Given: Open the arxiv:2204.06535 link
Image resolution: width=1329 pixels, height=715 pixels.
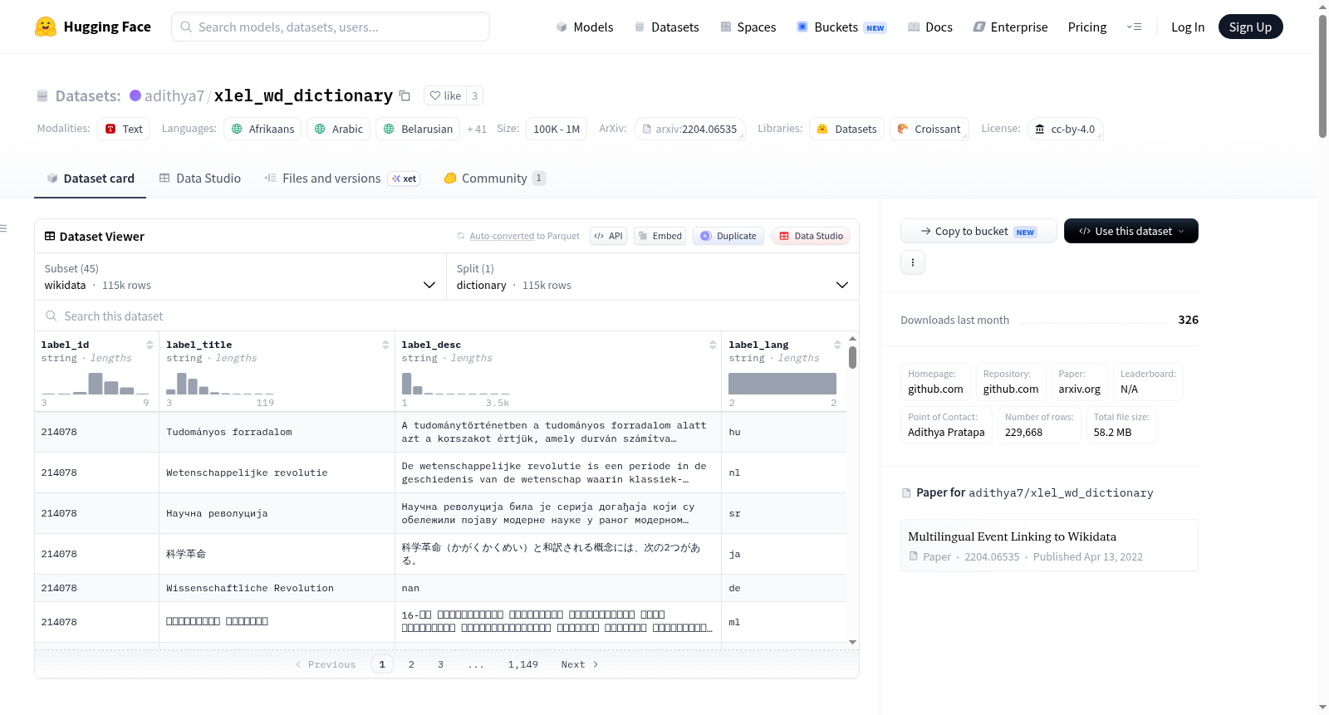Looking at the screenshot, I should point(689,129).
